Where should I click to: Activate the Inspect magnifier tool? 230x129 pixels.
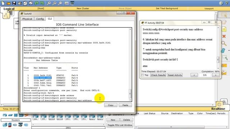[224, 43]
